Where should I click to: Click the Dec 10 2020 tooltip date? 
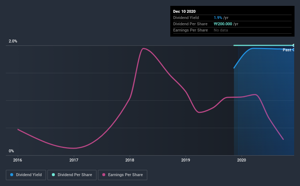[184, 11]
